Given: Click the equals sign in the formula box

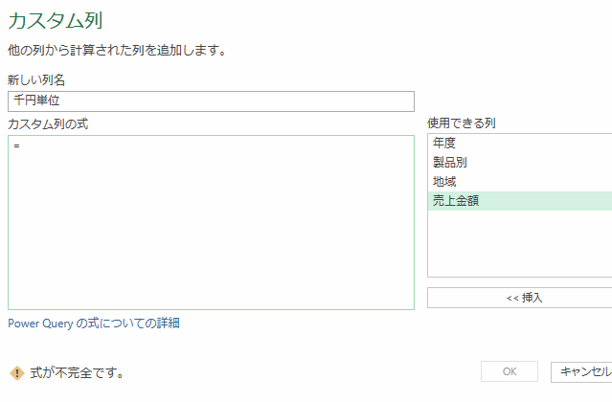Looking at the screenshot, I should coord(17,145).
